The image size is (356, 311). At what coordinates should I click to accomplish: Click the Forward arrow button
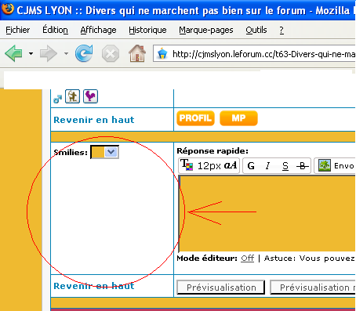tap(49, 53)
